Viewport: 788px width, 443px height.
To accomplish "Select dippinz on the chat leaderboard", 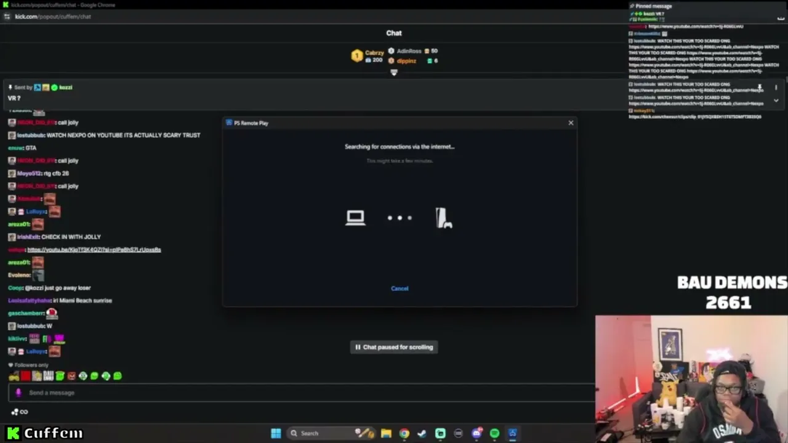I will click(406, 61).
